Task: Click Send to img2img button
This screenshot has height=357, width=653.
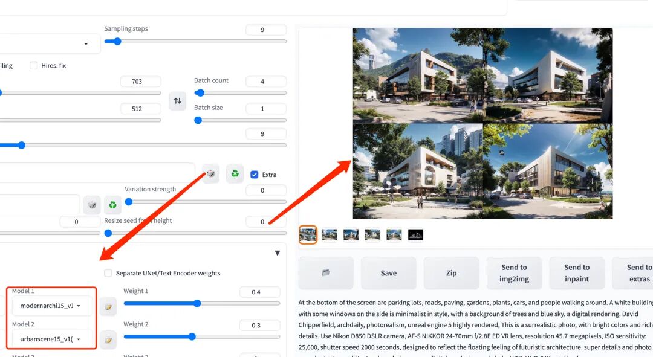Action: [514, 273]
